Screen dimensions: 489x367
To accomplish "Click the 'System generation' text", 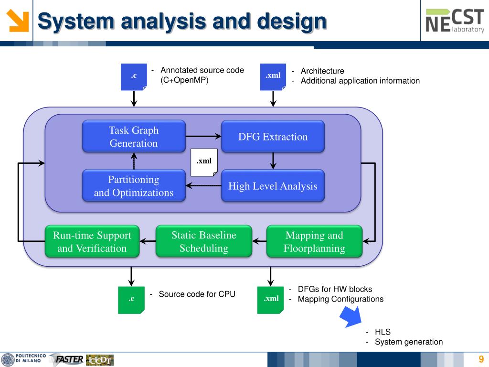I will coord(409,342).
